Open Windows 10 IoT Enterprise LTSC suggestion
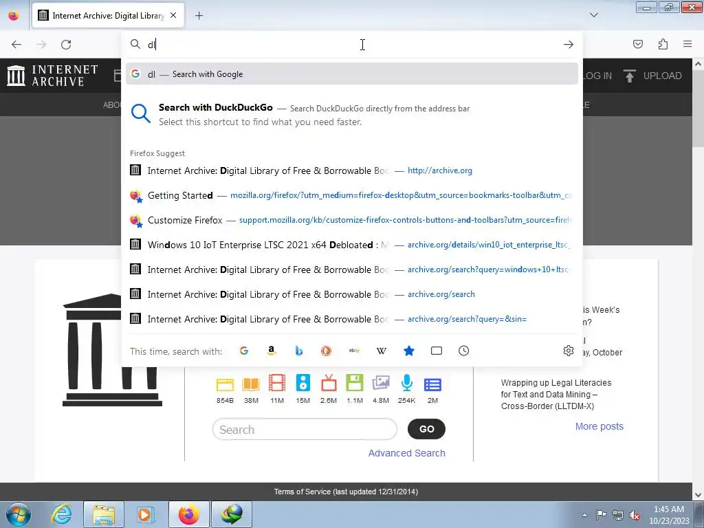 click(x=352, y=245)
